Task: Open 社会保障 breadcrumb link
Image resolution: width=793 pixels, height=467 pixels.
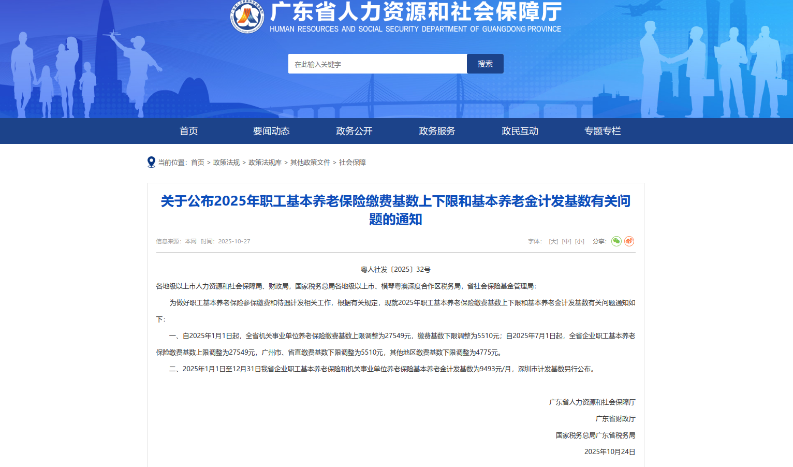Action: [352, 163]
